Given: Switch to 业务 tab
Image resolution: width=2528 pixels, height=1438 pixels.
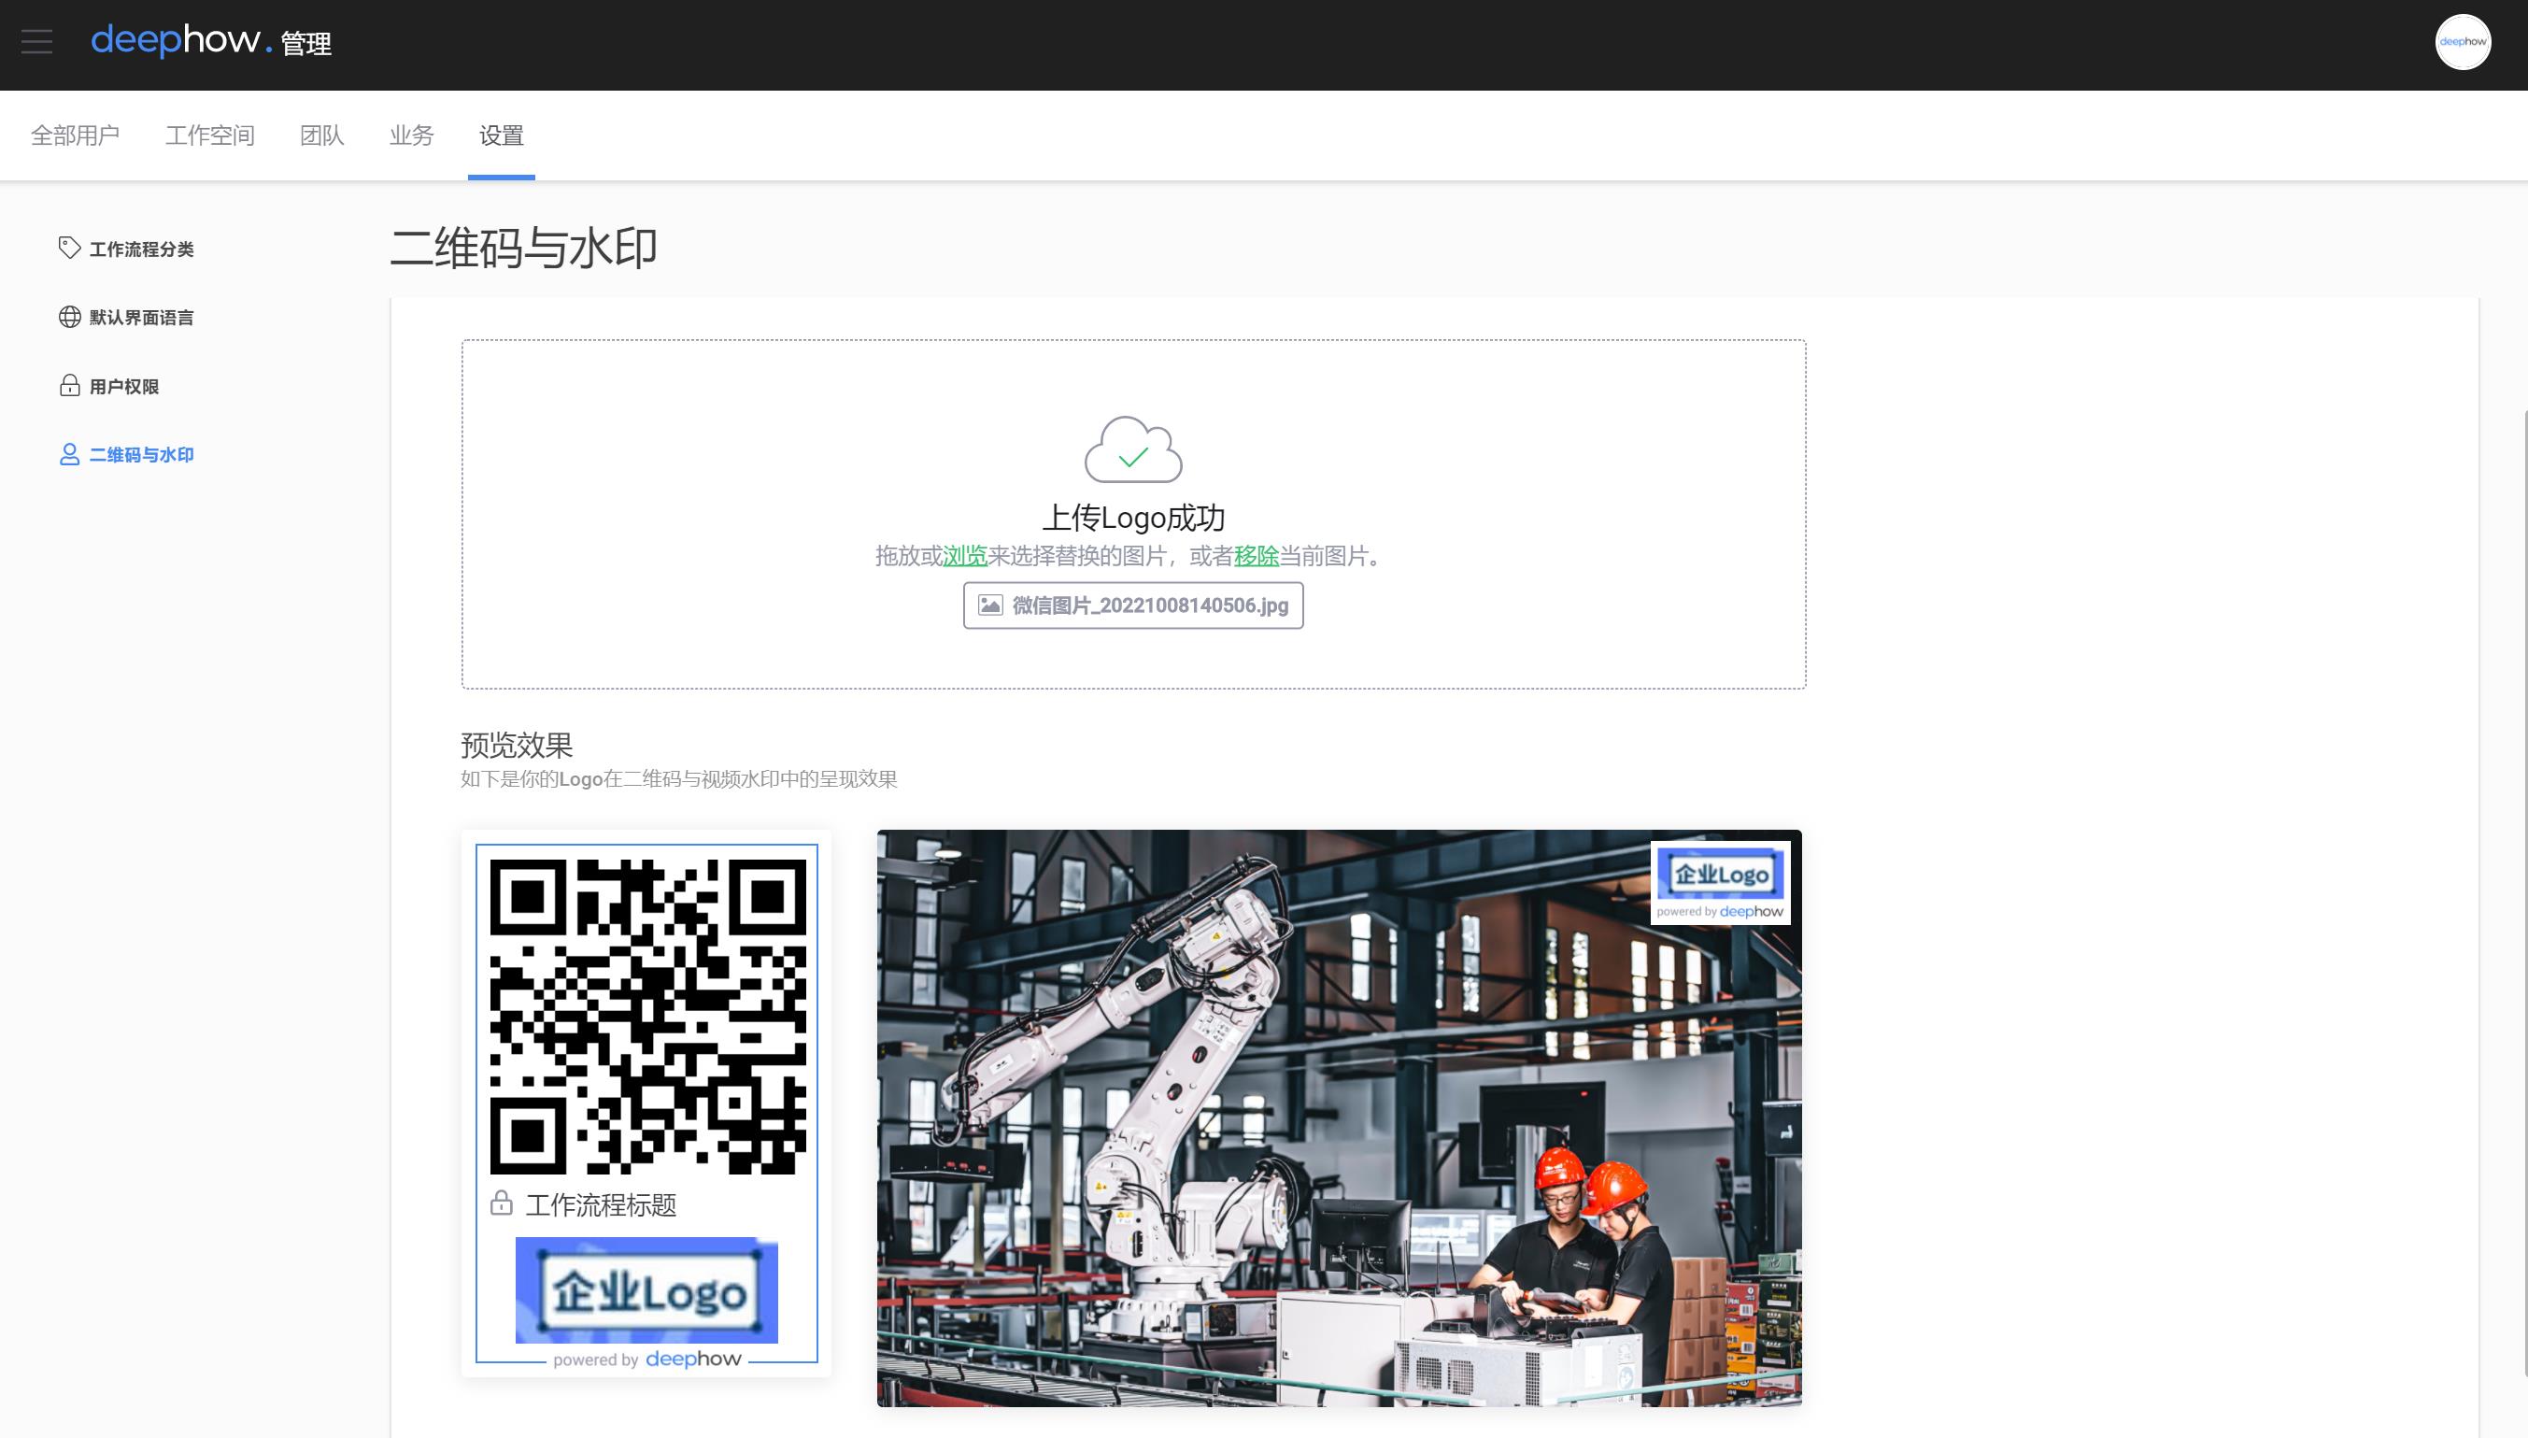Looking at the screenshot, I should pos(412,135).
